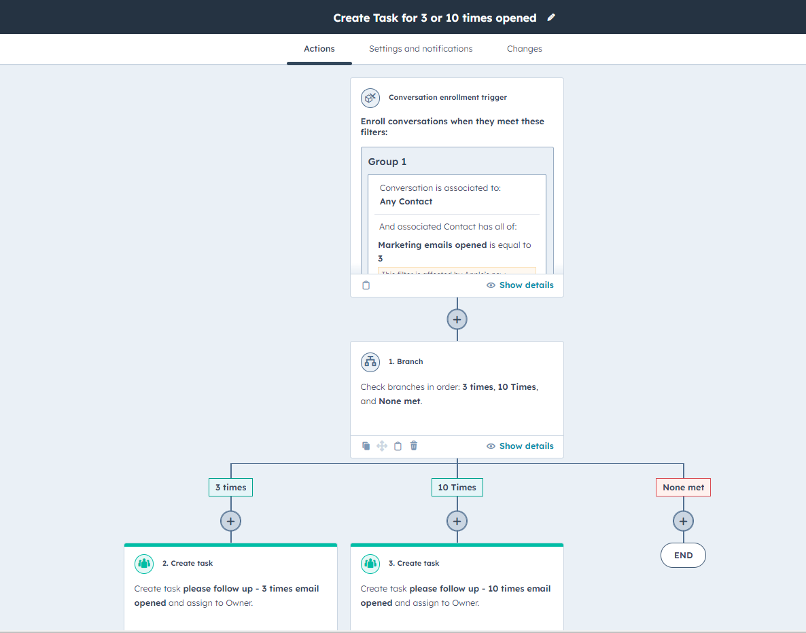806x633 pixels.
Task: Click the 10 Times branch label
Action: coord(457,488)
